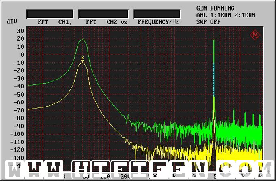Click the '-60' value on the dBV axis
Viewport: 276px width, 181px height.
point(19,102)
